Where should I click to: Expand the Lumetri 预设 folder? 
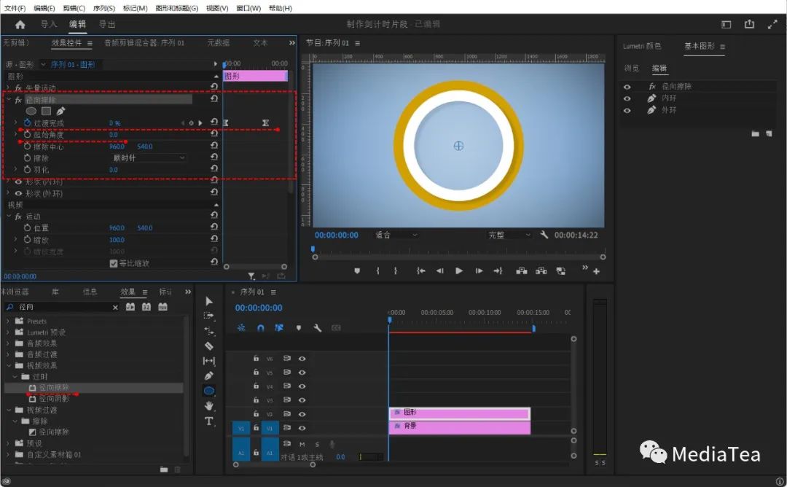tap(7, 332)
